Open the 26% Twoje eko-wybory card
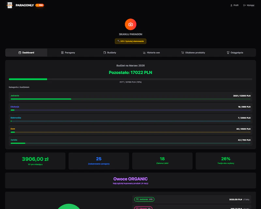Screen dimensions: 261x209 226,161
